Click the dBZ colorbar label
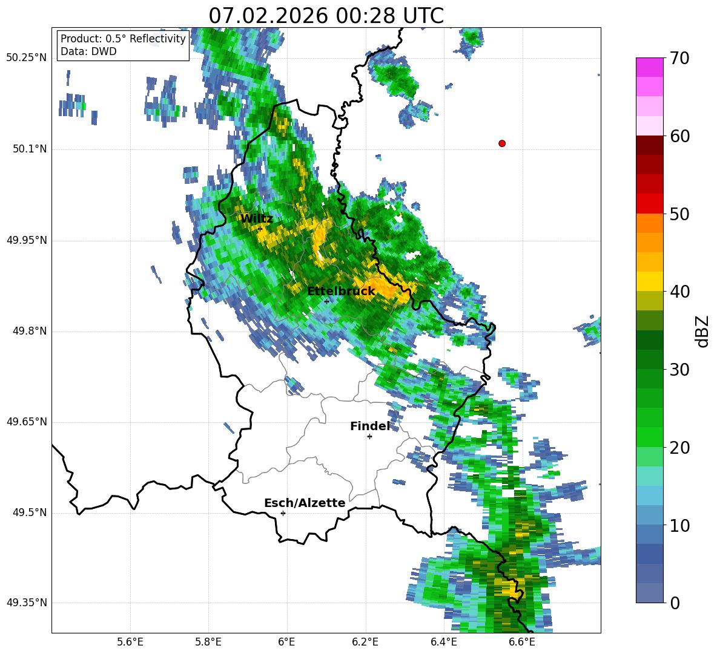Viewport: 717px width, 654px height. [x=702, y=331]
